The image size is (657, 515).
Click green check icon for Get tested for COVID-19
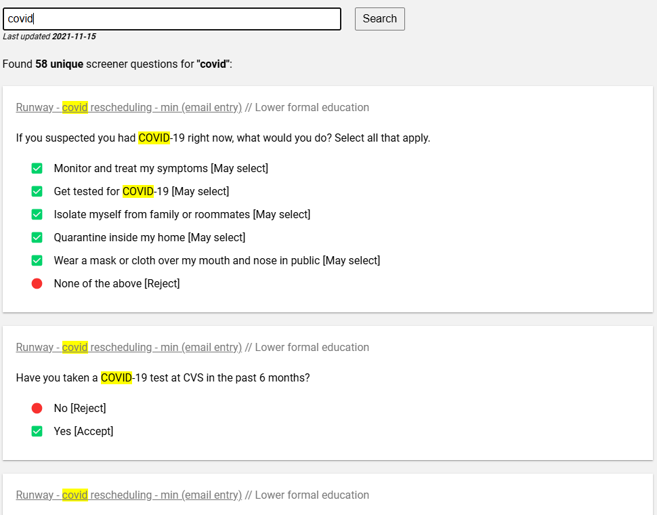click(37, 192)
